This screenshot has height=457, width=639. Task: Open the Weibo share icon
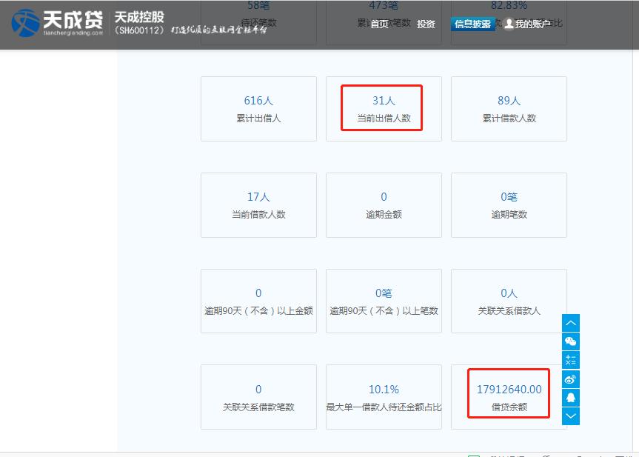pyautogui.click(x=570, y=379)
